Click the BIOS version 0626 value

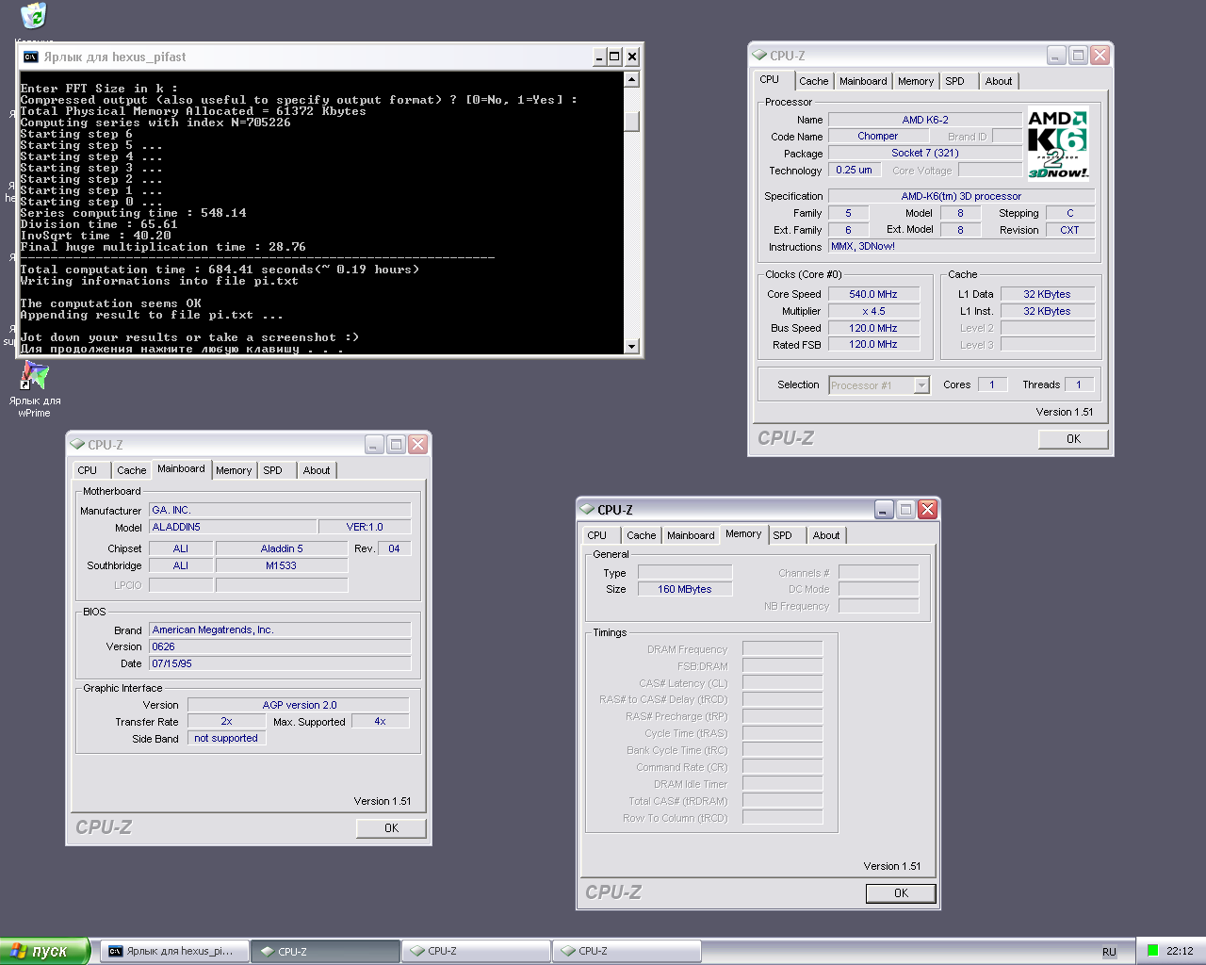click(280, 646)
